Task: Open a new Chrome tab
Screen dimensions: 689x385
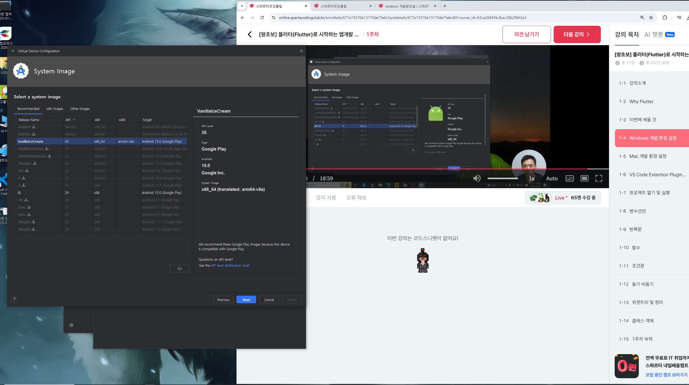Action: (x=445, y=6)
